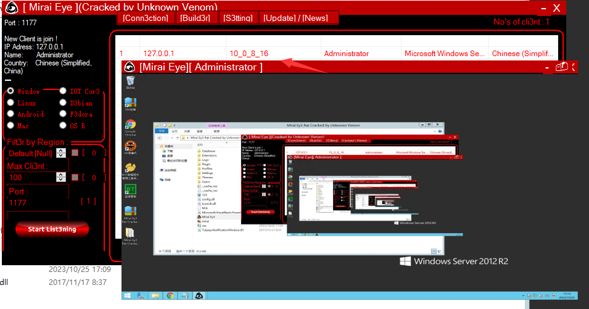589x309 pixels.
Task: Open the green BT panel desktop icon
Action: 130,191
